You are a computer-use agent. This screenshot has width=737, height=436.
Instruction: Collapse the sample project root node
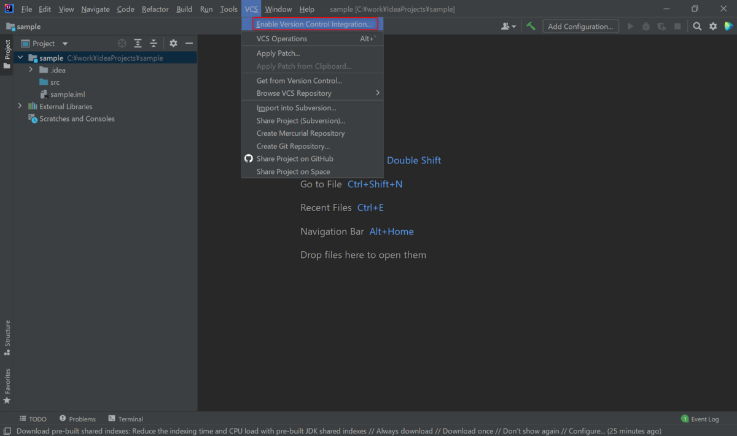point(20,58)
